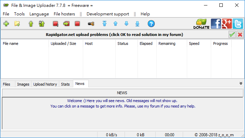Screen dimensions: 245x138
Task: Sort by Uploaded / Size column header
Action: point(66,43)
